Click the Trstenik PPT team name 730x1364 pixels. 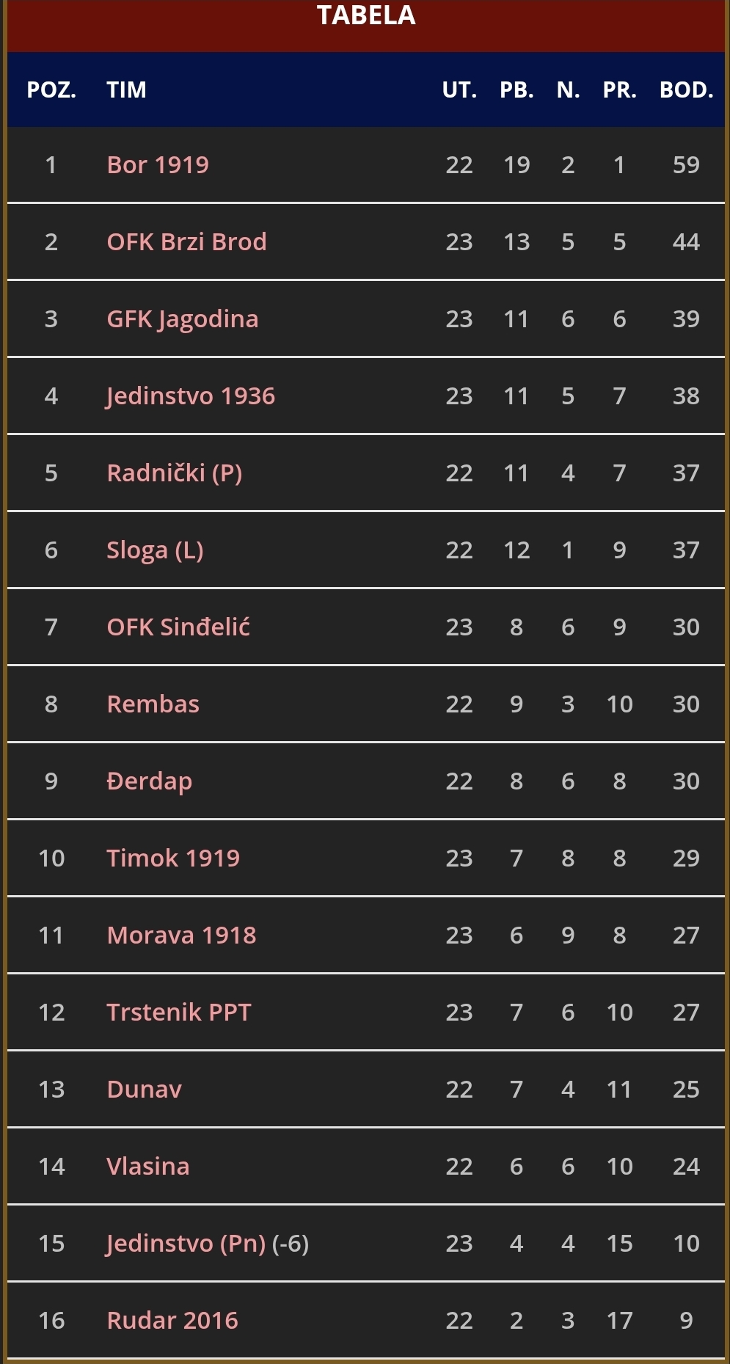178,1013
